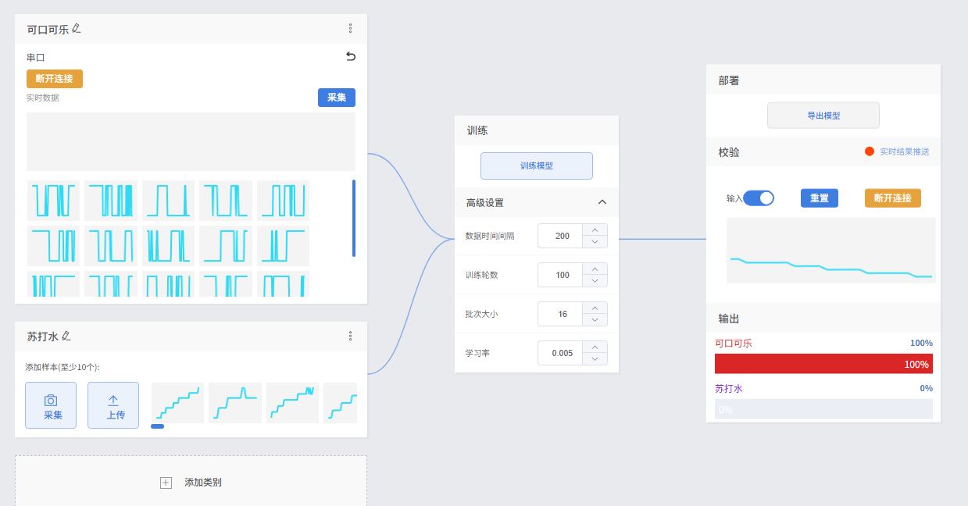Click the 上传 upload icon button
Image resolution: width=968 pixels, height=506 pixels.
(x=113, y=405)
